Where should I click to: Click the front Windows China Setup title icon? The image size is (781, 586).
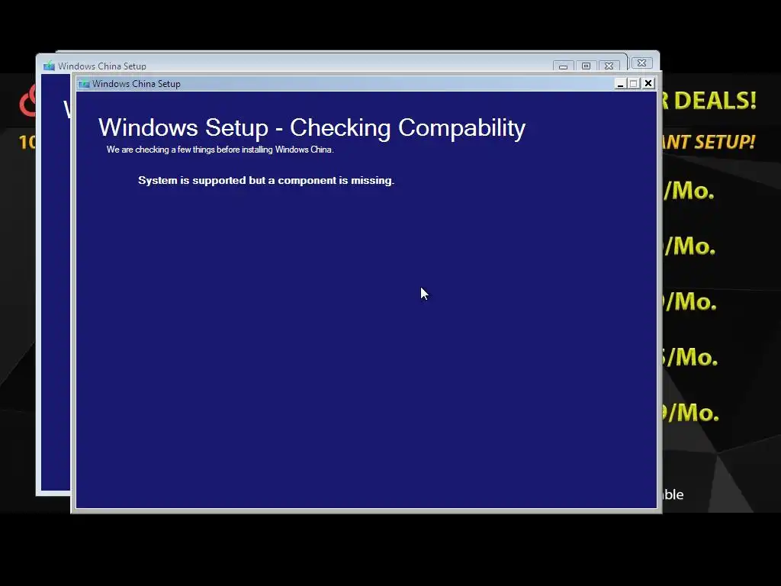(84, 84)
